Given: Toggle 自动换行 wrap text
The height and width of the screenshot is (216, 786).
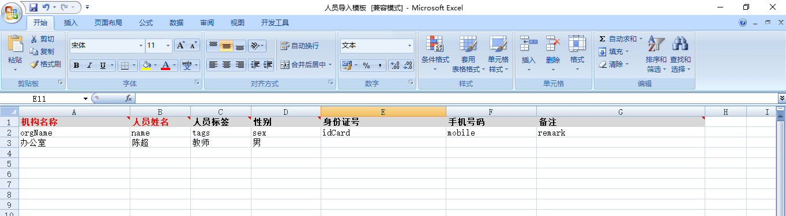Looking at the screenshot, I should [x=299, y=45].
